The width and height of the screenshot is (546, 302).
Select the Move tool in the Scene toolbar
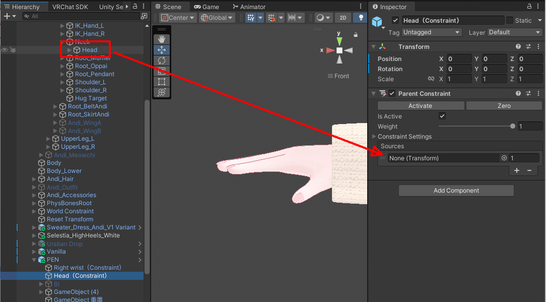click(x=162, y=49)
